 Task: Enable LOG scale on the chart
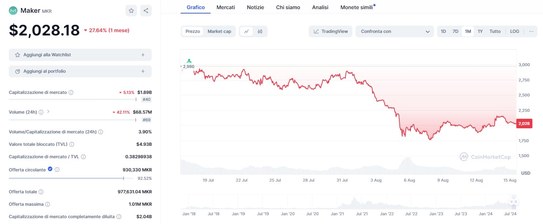click(x=514, y=31)
